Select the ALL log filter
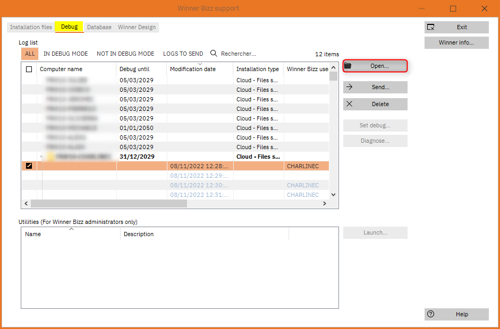The image size is (500, 329). 30,54
